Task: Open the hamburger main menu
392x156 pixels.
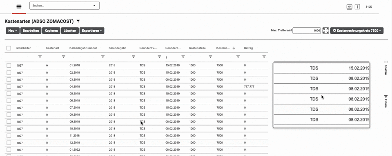Action: click(x=19, y=7)
